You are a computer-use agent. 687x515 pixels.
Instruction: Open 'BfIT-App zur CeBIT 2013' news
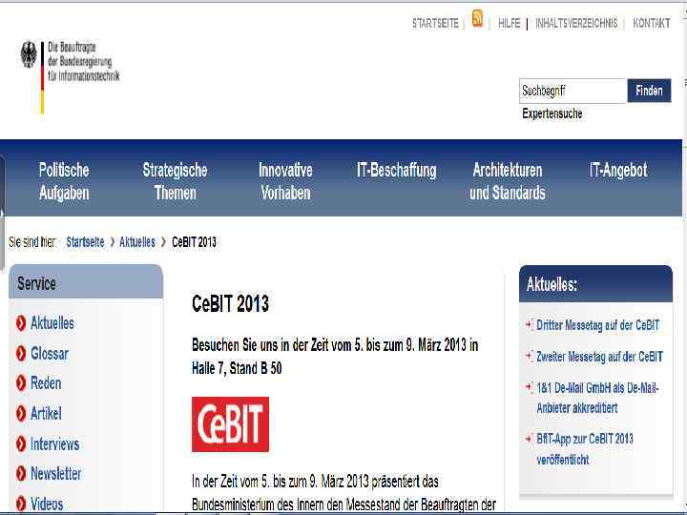(585, 449)
